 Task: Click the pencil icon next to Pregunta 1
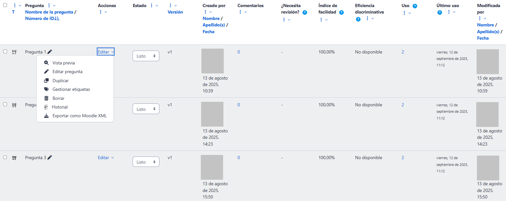pos(49,52)
